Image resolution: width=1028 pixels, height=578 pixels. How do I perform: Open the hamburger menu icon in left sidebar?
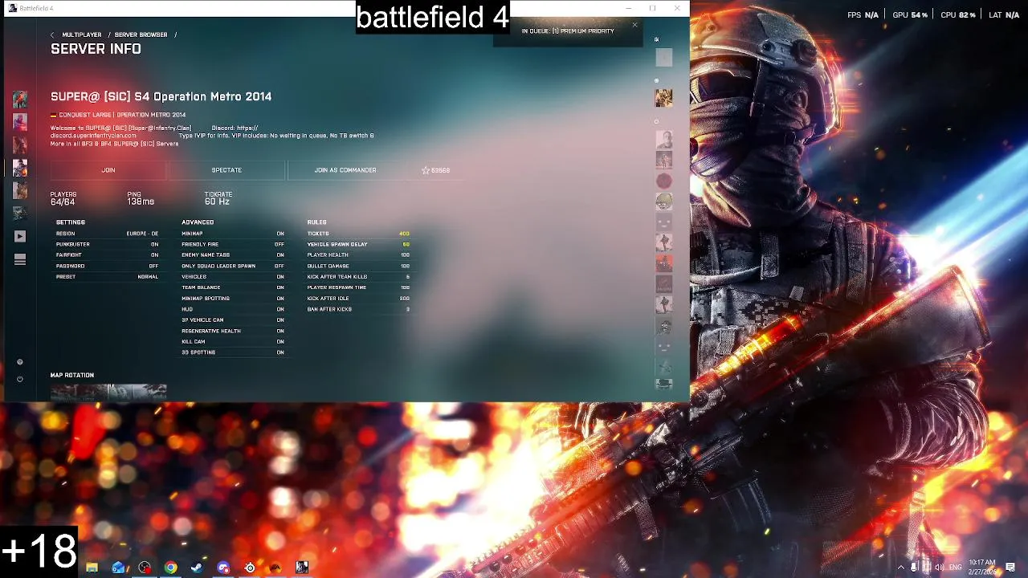click(20, 259)
